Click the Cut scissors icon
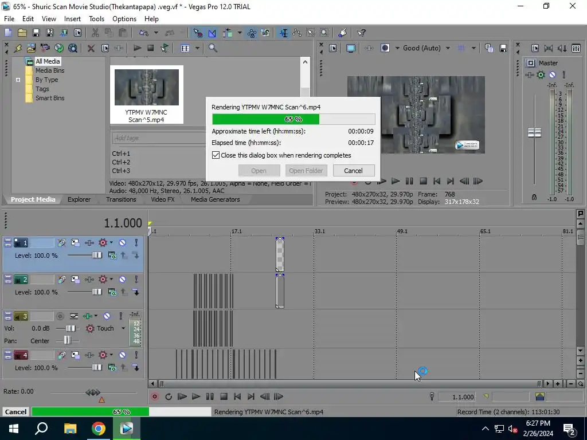The height and width of the screenshot is (440, 587). (95, 33)
